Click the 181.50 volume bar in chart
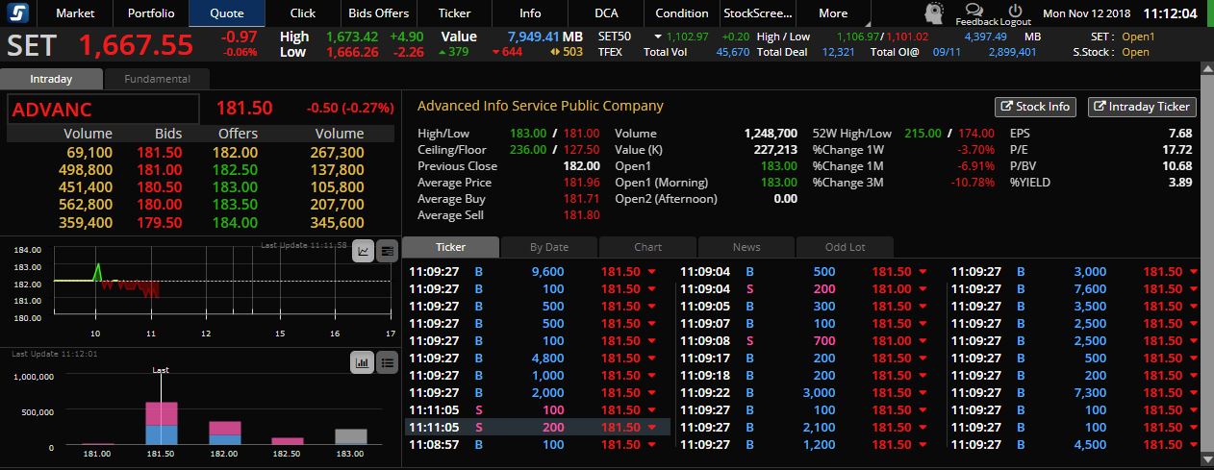The width and height of the screenshot is (1214, 470). (161, 423)
